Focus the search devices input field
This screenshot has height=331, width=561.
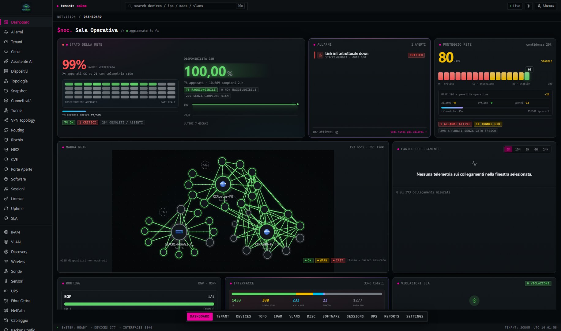pos(186,6)
